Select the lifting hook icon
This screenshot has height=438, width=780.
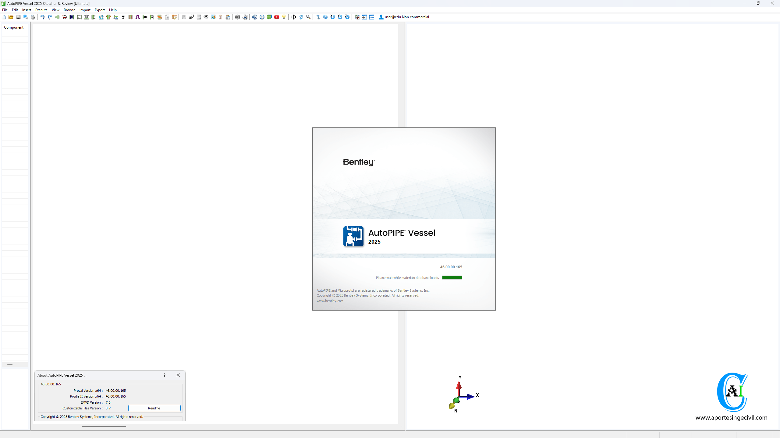click(123, 17)
